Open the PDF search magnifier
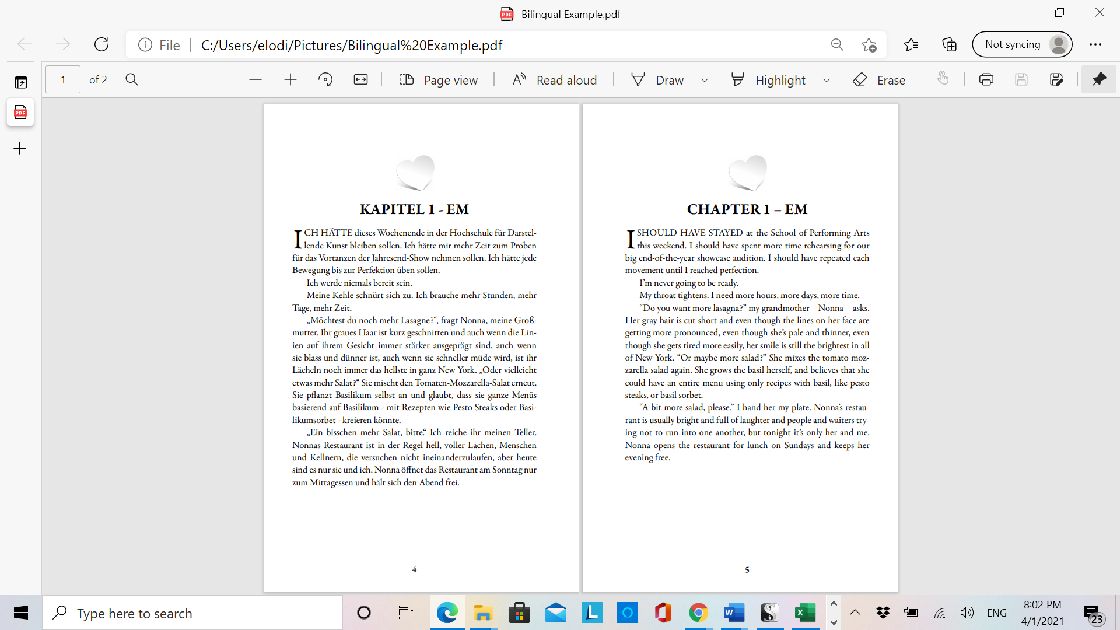The width and height of the screenshot is (1120, 630). click(x=132, y=80)
